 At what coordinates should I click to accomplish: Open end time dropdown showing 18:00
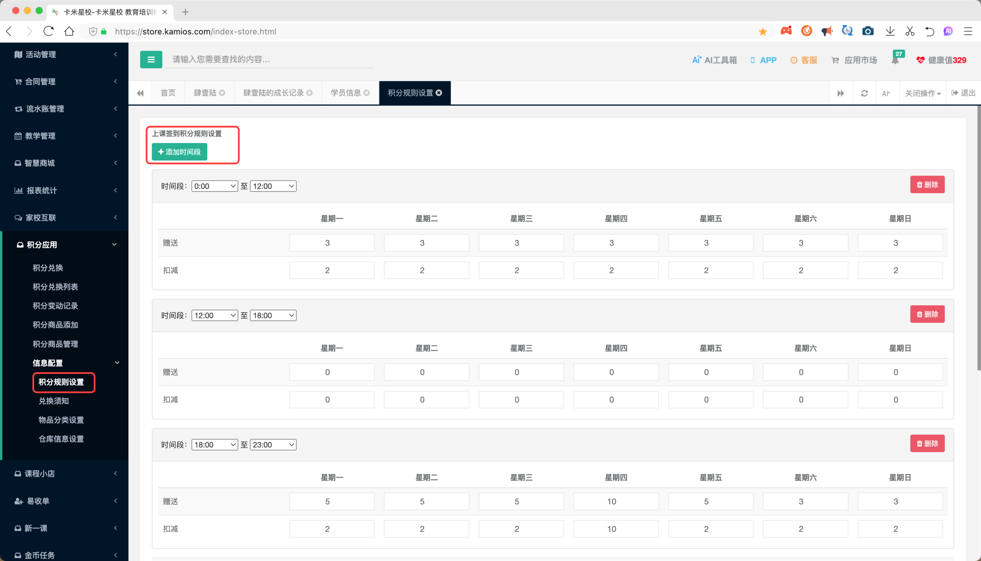click(273, 316)
